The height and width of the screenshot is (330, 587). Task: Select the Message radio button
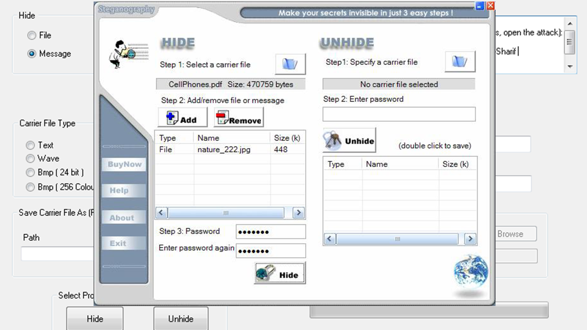[31, 54]
